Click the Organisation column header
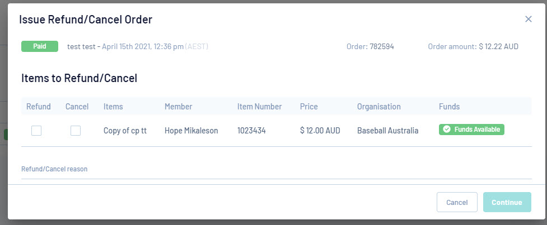This screenshot has width=547, height=225. (378, 107)
